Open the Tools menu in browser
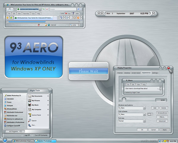The width and height of the screenshot is (178, 143). 33,13
